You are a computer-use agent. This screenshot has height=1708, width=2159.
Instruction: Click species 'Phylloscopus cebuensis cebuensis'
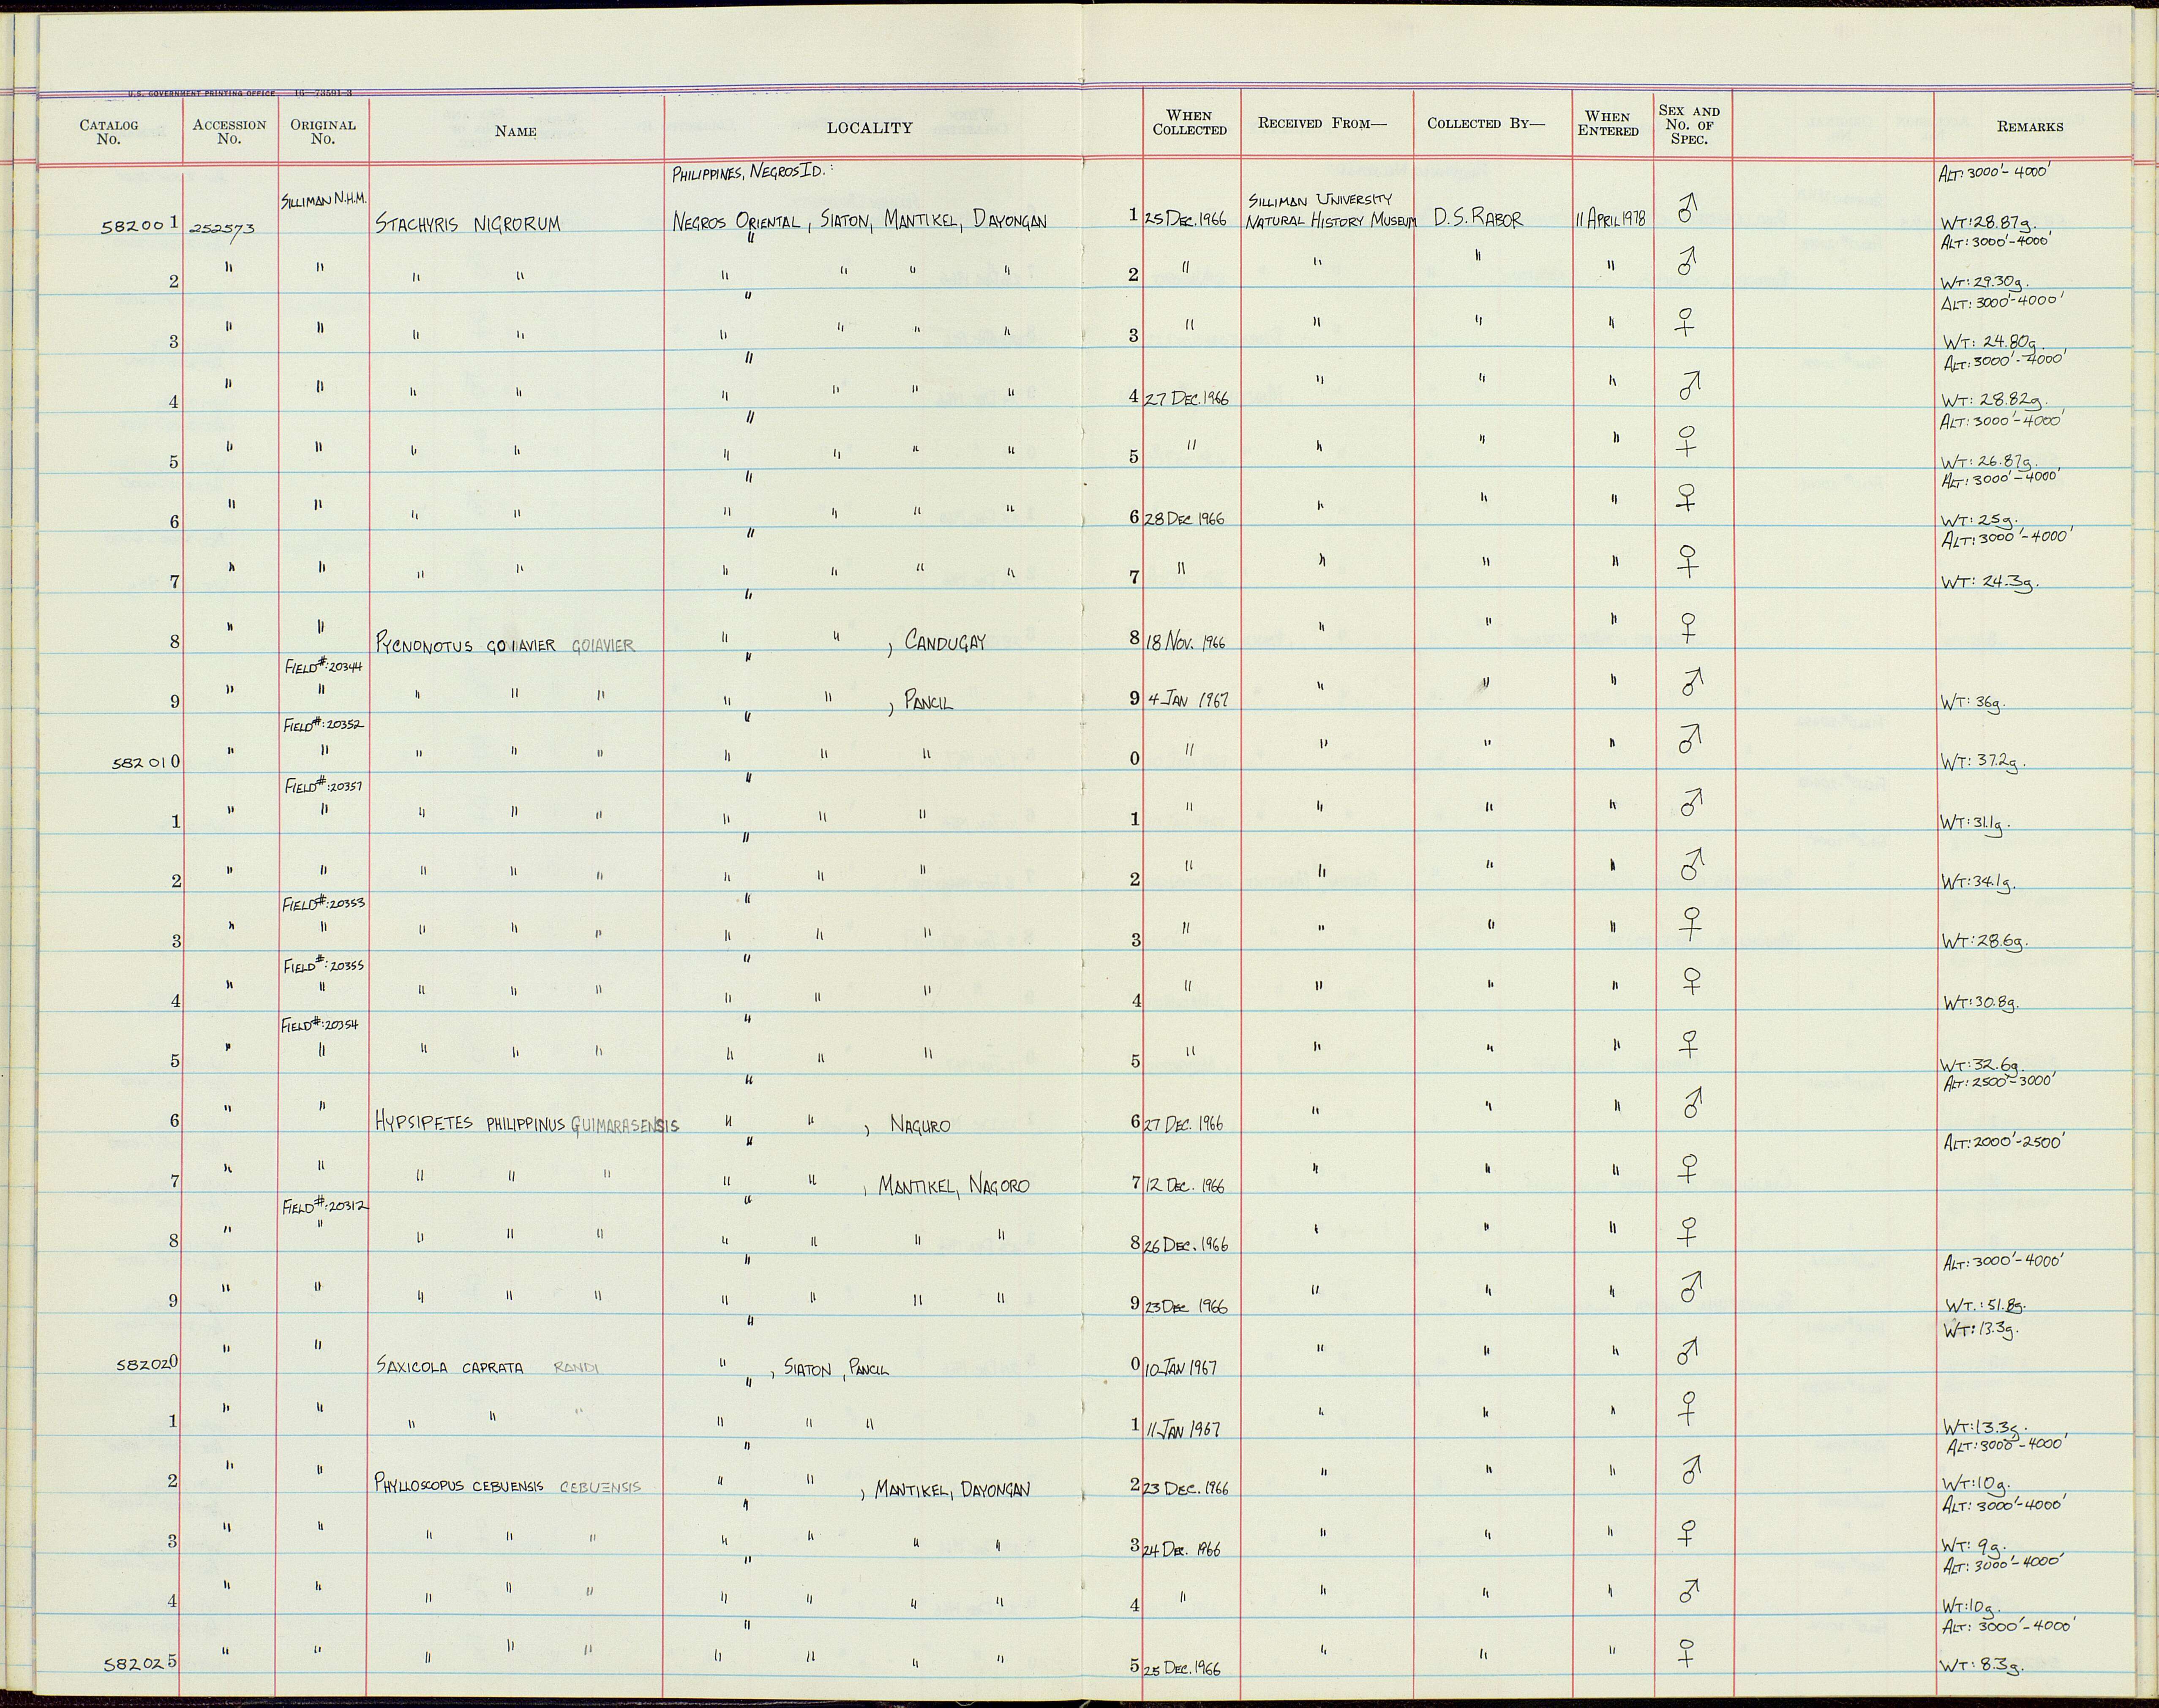[508, 1486]
